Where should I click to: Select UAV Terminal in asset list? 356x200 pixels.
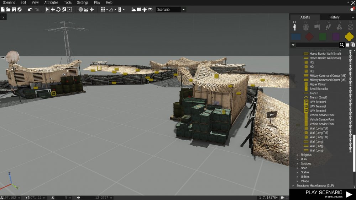(318, 102)
